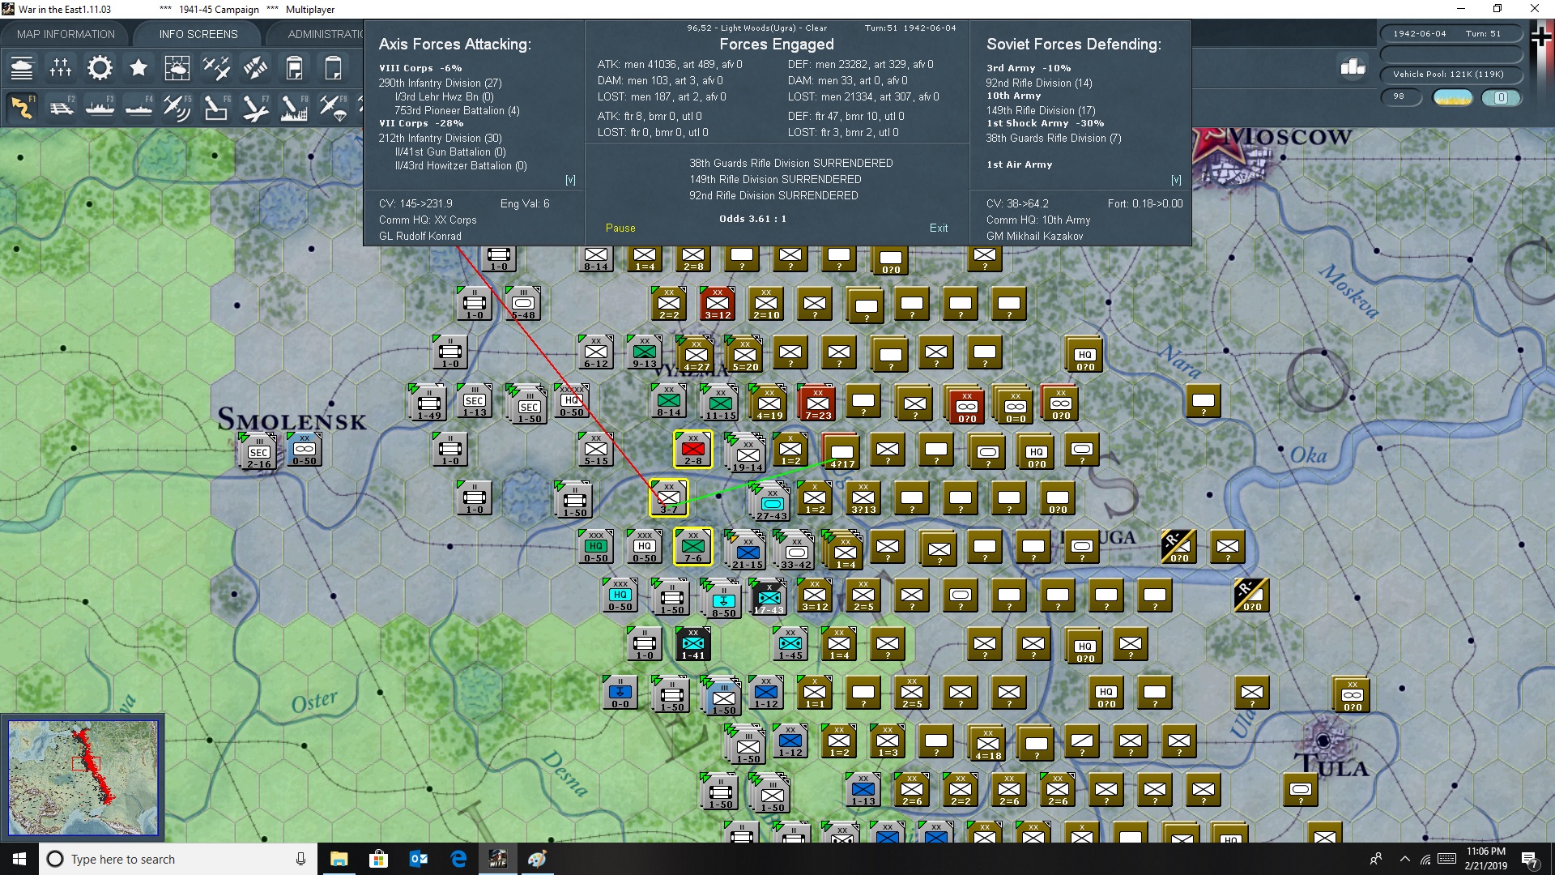Switch to the MAP INFORMATION tab
This screenshot has height=875, width=1555.
66,34
